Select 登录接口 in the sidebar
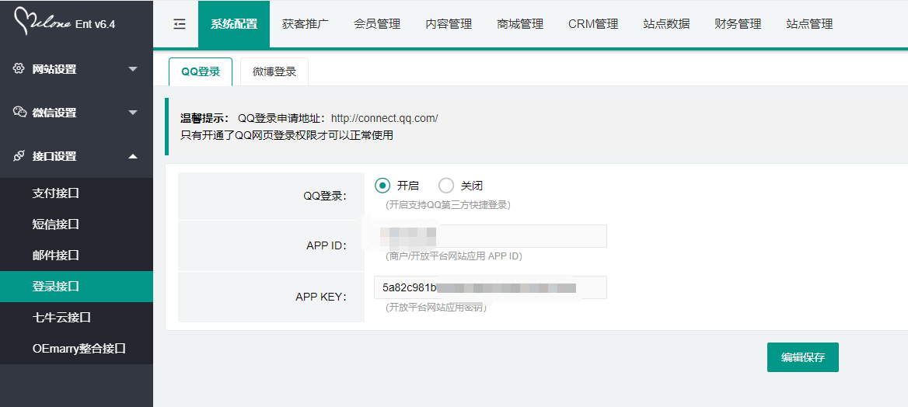 [x=76, y=287]
